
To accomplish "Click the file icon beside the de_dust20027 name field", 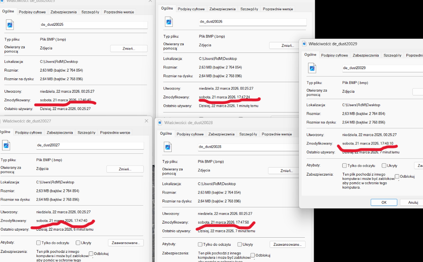I will tap(6, 145).
